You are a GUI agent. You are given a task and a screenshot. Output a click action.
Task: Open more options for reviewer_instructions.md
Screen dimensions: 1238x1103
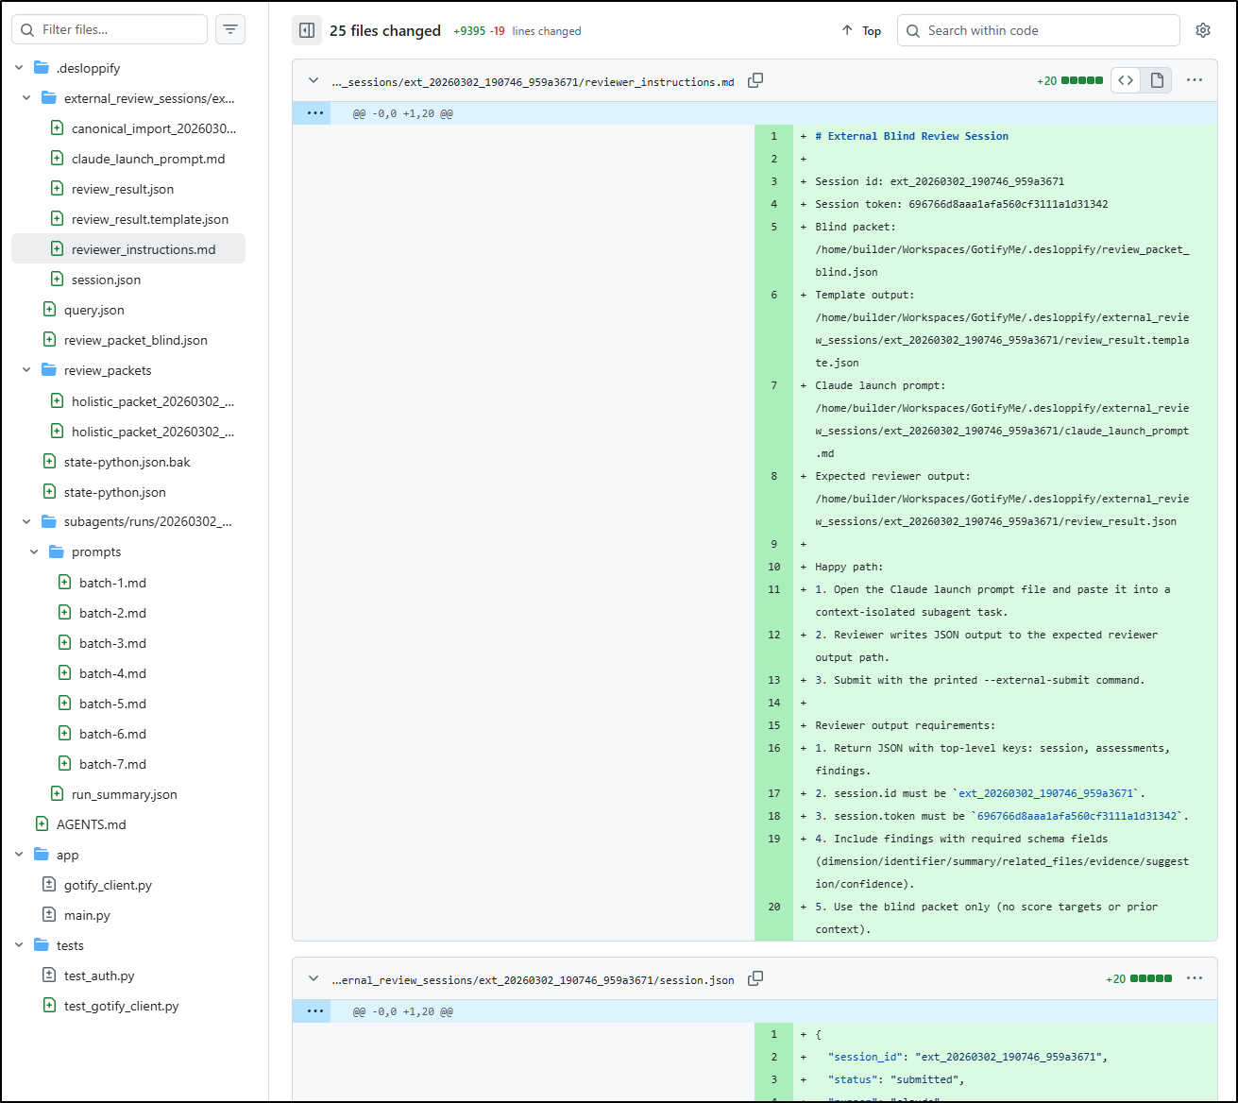coord(1195,80)
